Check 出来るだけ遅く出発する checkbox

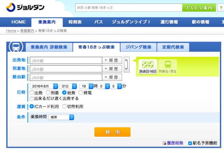point(32,99)
